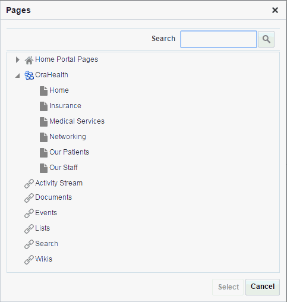Image resolution: width=287 pixels, height=302 pixels.
Task: Select the Events link item
Action: click(46, 213)
